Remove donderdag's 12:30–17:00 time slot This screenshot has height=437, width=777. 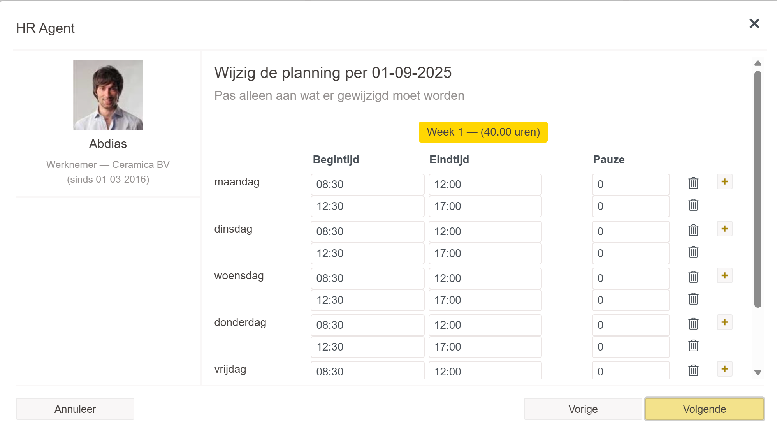pyautogui.click(x=693, y=345)
